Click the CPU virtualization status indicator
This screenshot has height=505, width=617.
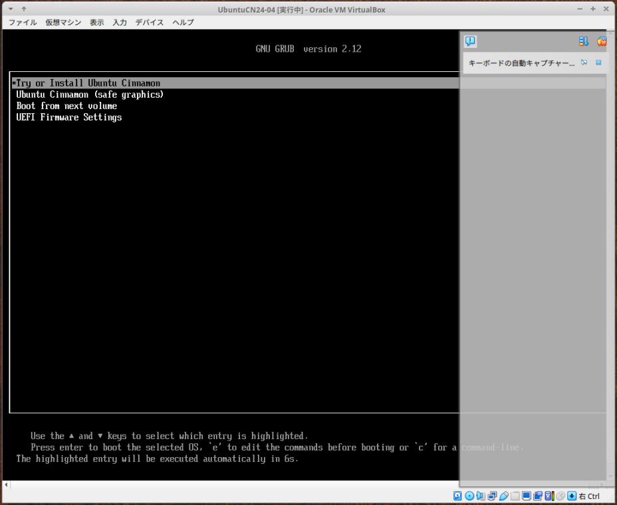549,496
